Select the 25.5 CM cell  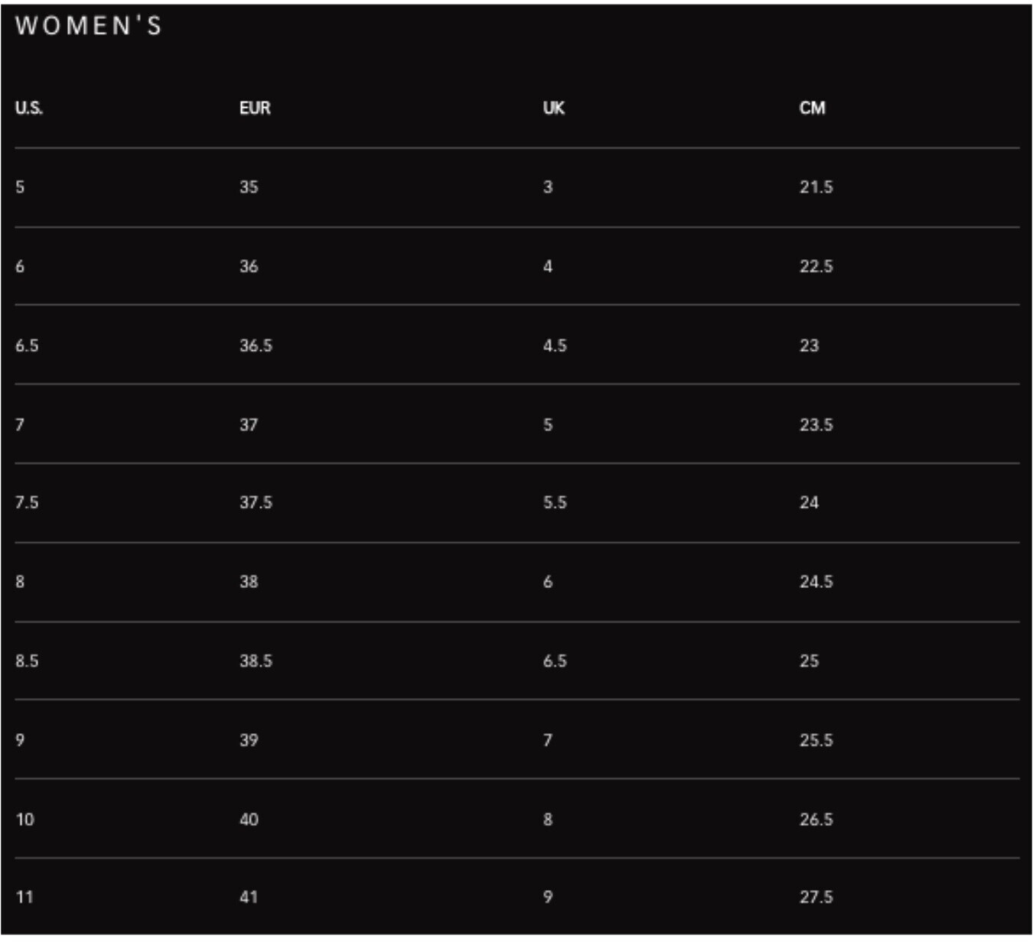816,740
